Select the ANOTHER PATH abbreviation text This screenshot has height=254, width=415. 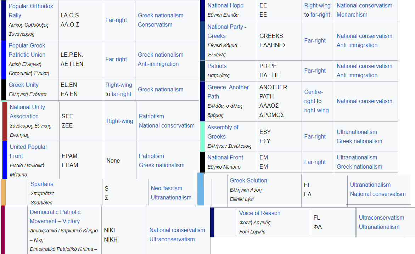273,92
